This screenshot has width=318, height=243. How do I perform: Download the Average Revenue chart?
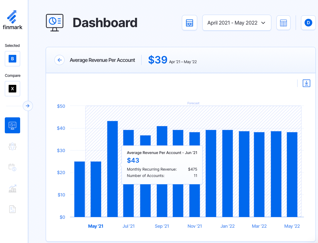tap(306, 83)
